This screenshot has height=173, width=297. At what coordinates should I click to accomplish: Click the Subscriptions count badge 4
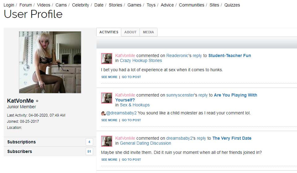pos(89,142)
